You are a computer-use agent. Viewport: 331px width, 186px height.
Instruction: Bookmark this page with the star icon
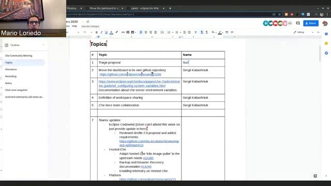pyautogui.click(x=279, y=14)
